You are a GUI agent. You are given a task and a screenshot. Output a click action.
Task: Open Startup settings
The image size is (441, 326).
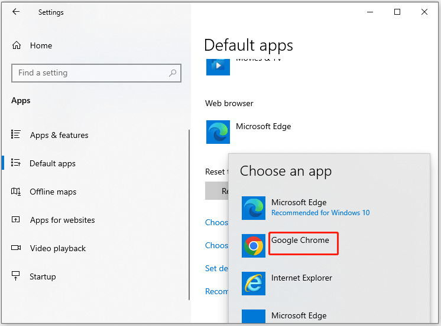tap(43, 277)
